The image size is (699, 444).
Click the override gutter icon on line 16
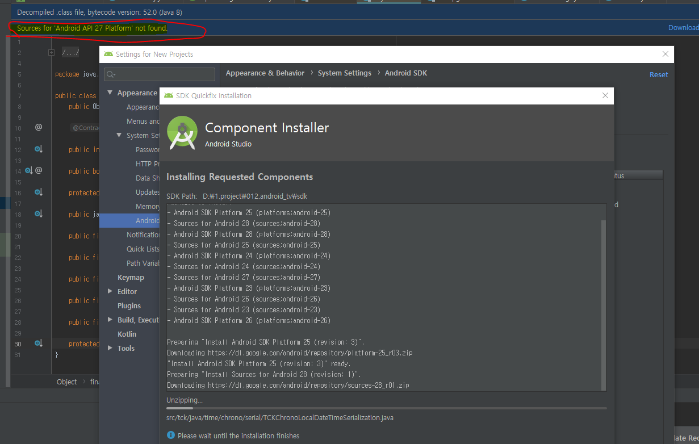[x=39, y=192]
